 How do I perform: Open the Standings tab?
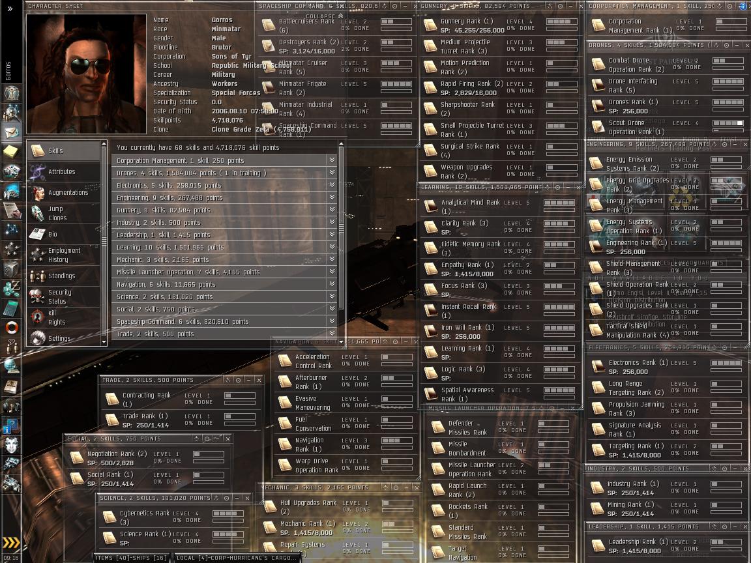64,276
